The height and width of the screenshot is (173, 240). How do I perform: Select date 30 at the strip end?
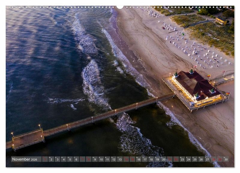tap(226, 160)
